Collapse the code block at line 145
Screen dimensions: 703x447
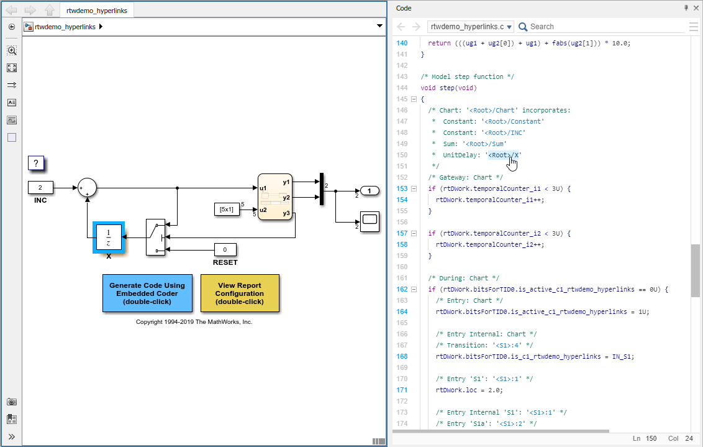tap(414, 98)
